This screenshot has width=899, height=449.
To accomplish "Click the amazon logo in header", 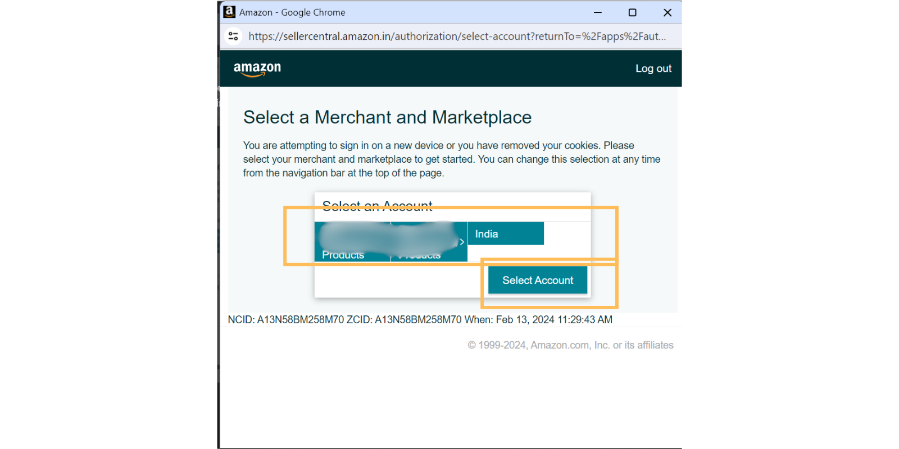I will [257, 69].
